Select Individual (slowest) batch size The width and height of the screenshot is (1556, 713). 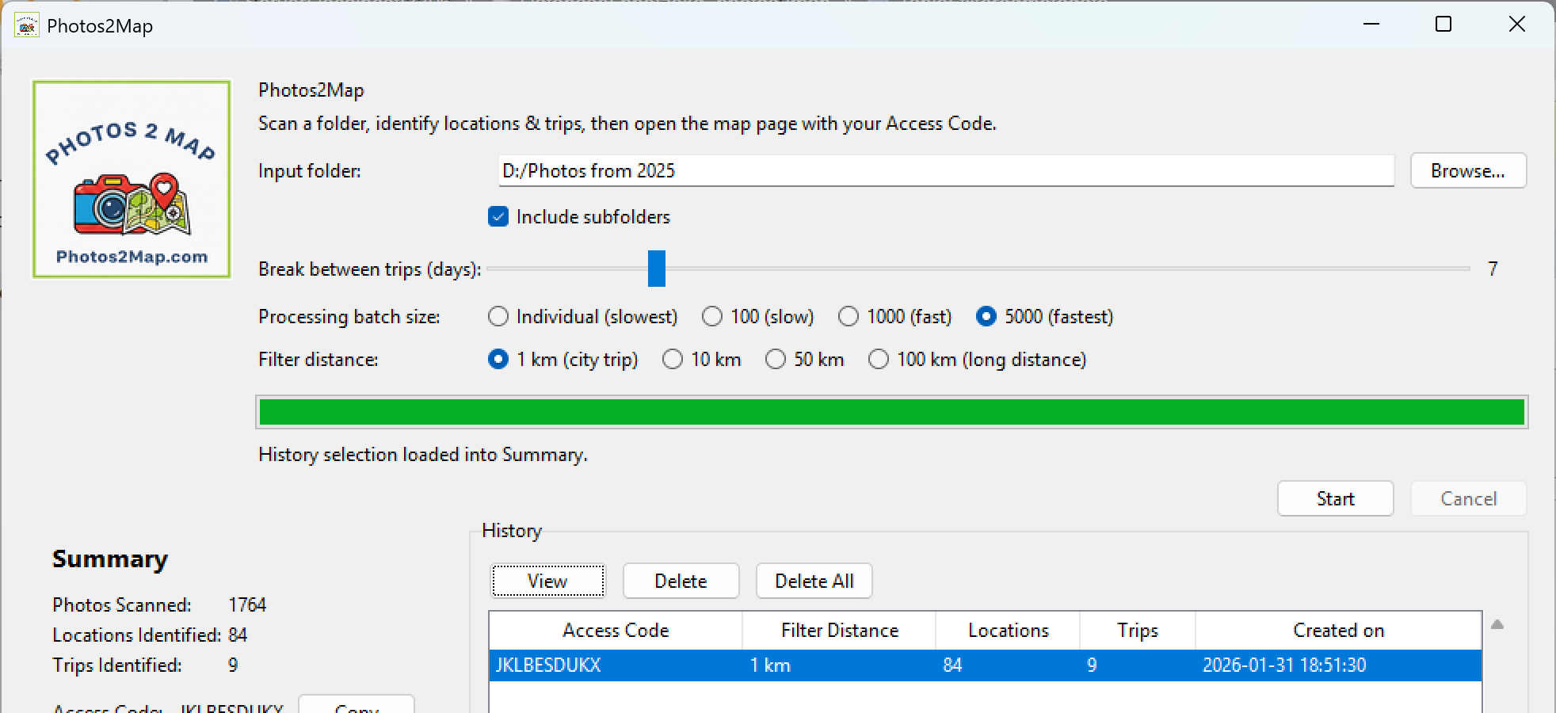[498, 317]
